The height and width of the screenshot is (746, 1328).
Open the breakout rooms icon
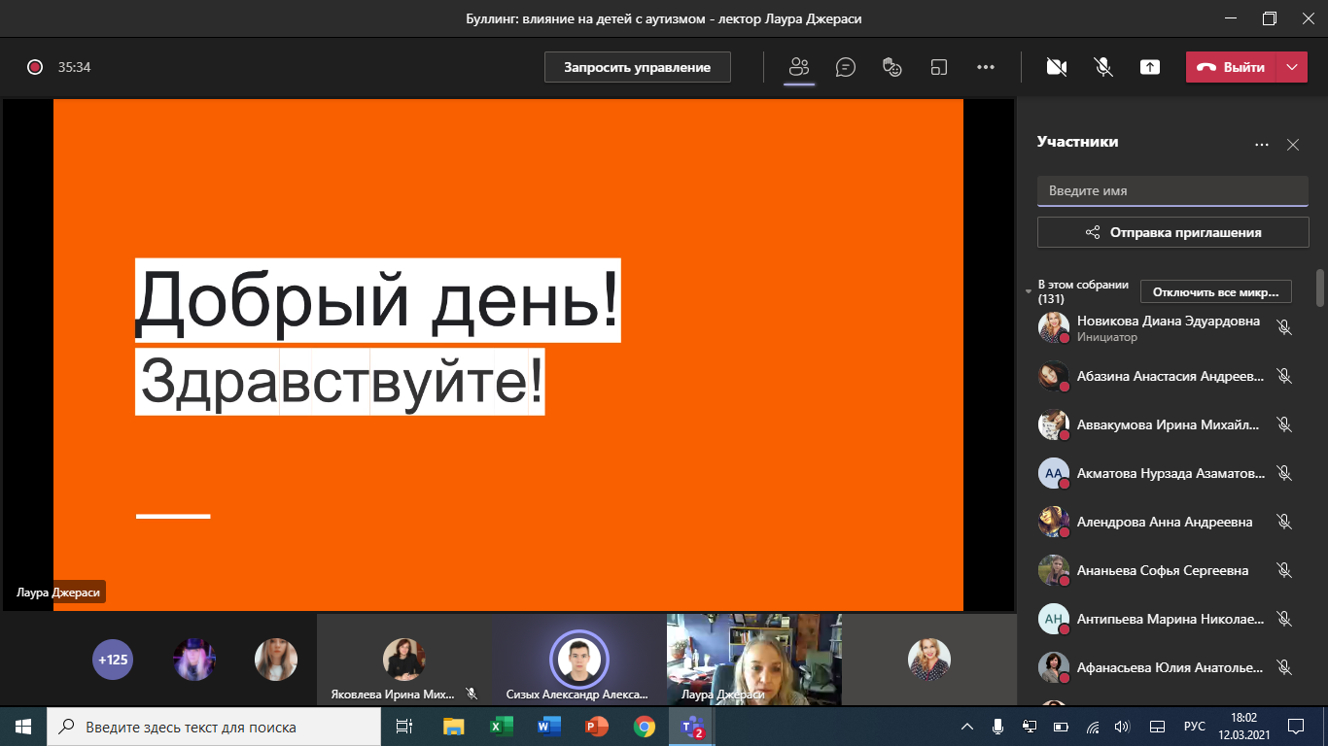pos(938,67)
